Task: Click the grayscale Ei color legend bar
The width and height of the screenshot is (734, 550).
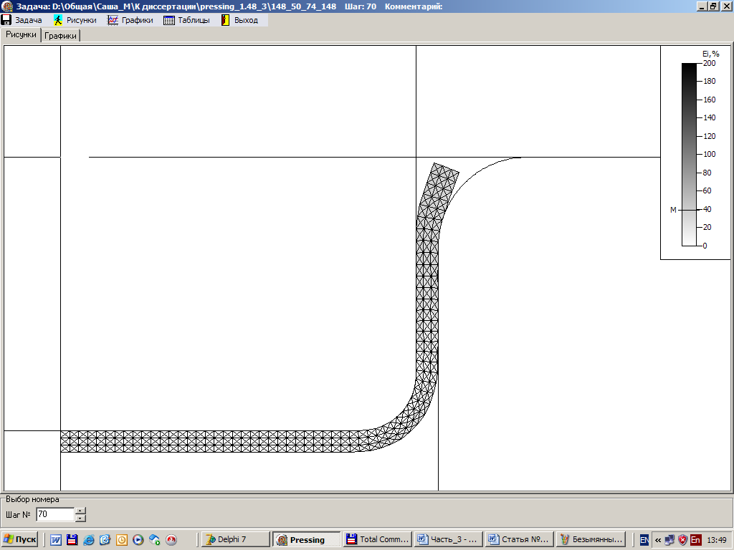Action: pos(689,154)
